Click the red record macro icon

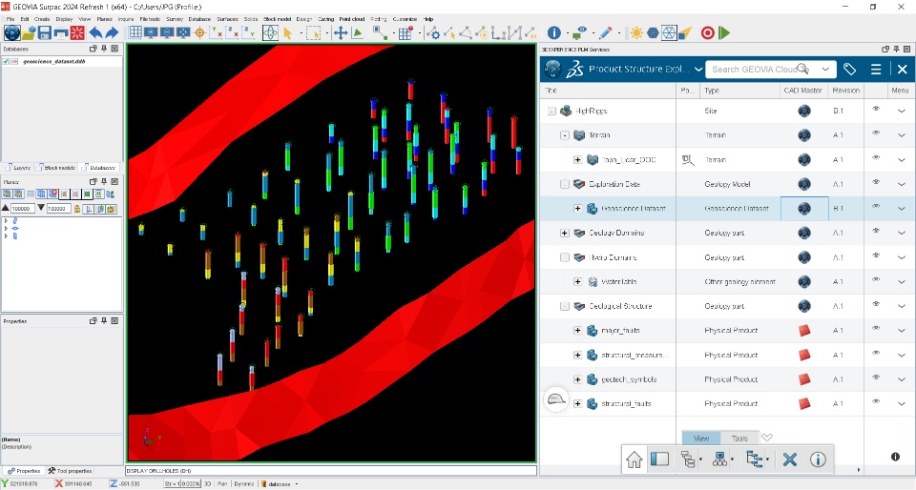point(707,32)
